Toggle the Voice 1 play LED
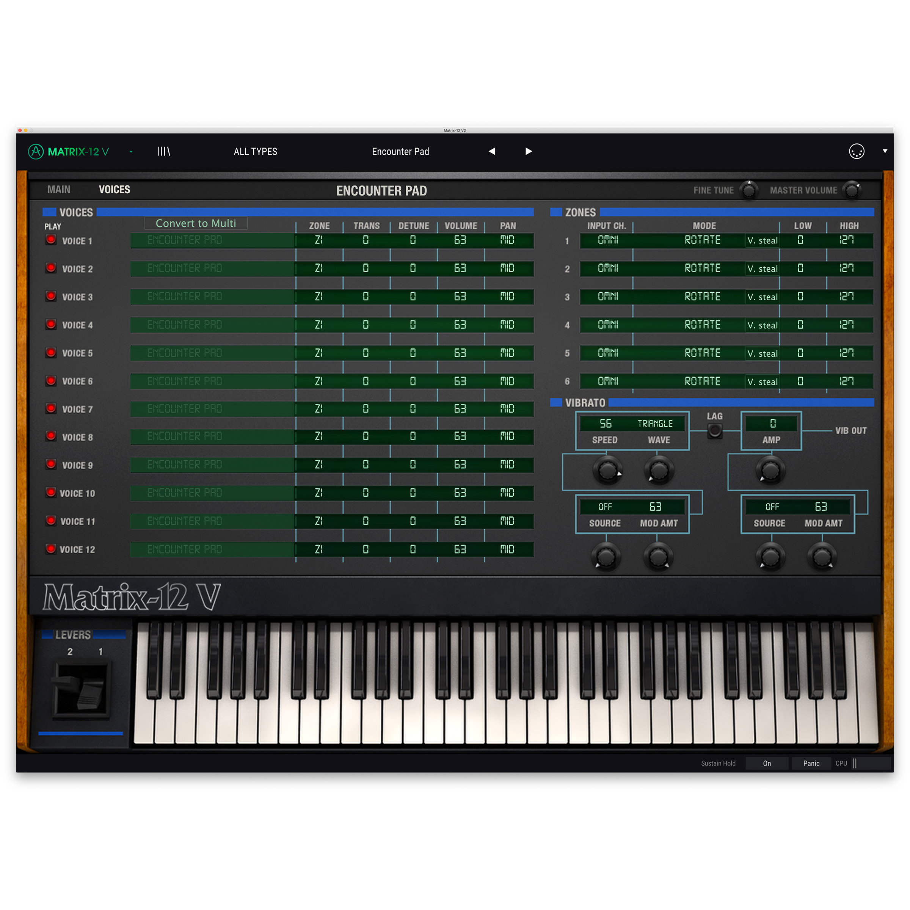910x910 pixels. tap(51, 240)
